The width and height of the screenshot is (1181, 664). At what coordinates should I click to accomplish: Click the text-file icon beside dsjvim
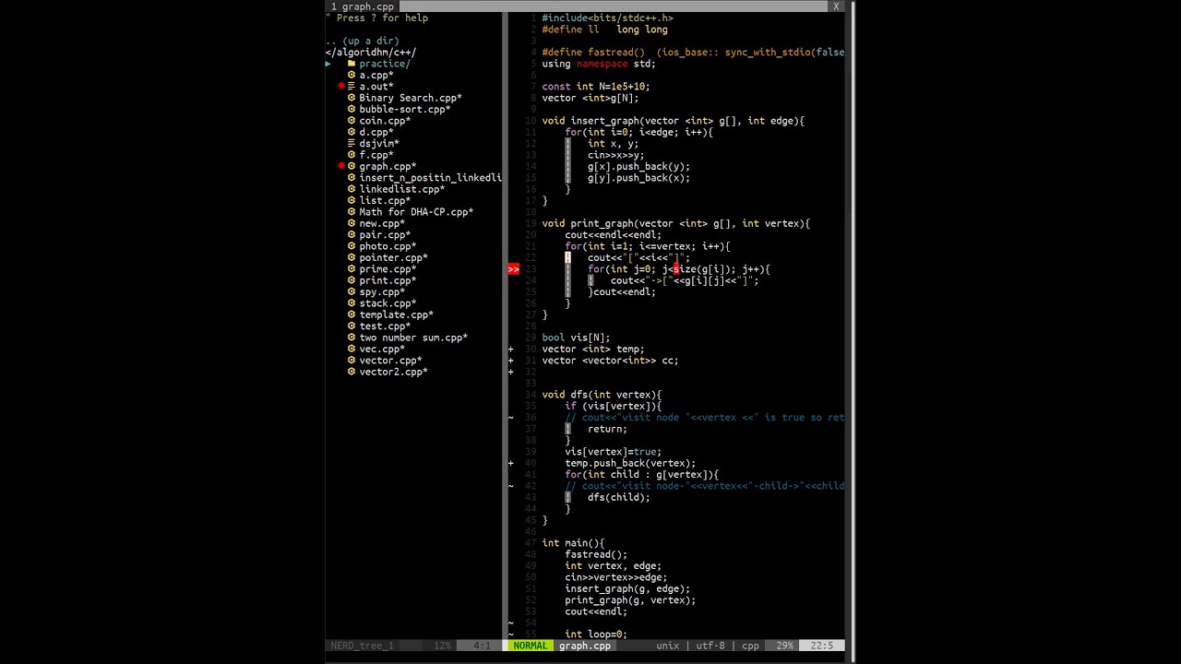[352, 143]
